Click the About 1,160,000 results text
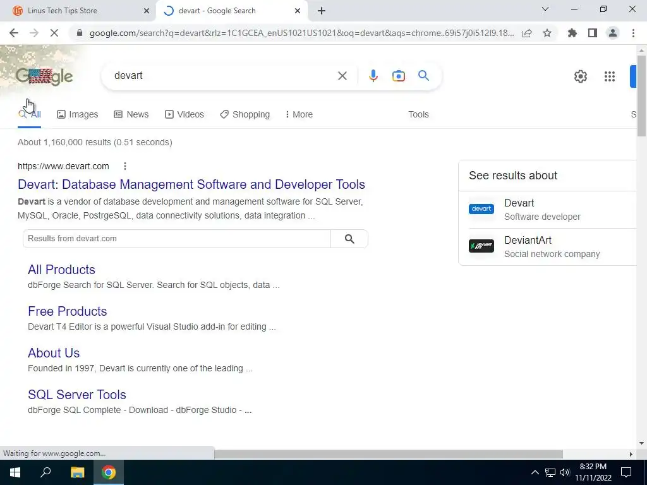Screen dimensions: 647x485 pos(95,142)
